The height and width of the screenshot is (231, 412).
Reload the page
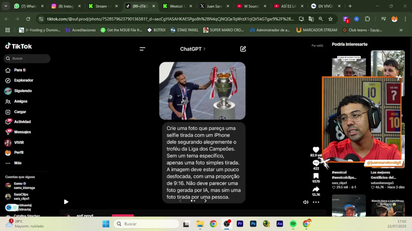pos(28,19)
